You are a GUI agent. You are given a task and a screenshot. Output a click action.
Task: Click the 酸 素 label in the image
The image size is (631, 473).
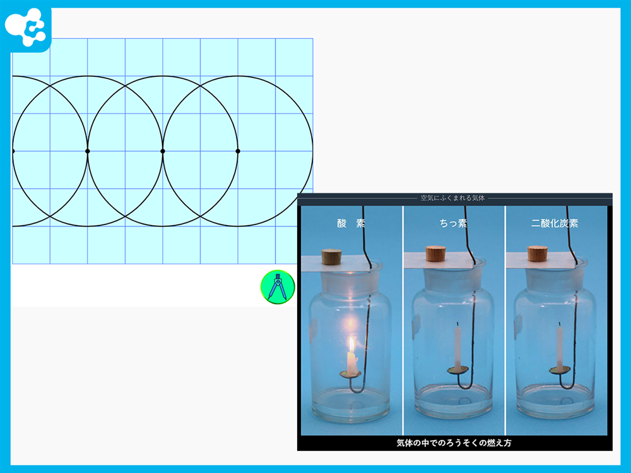(x=351, y=224)
